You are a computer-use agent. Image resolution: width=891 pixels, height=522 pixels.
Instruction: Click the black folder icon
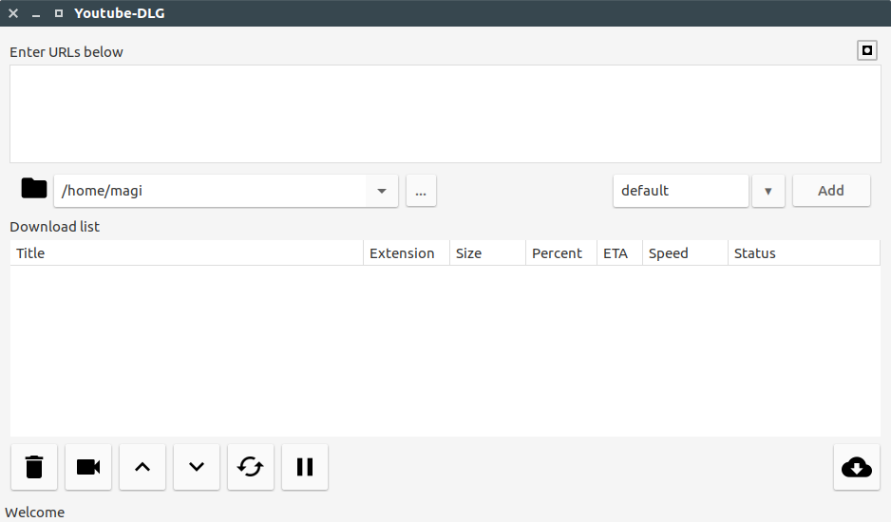(34, 188)
